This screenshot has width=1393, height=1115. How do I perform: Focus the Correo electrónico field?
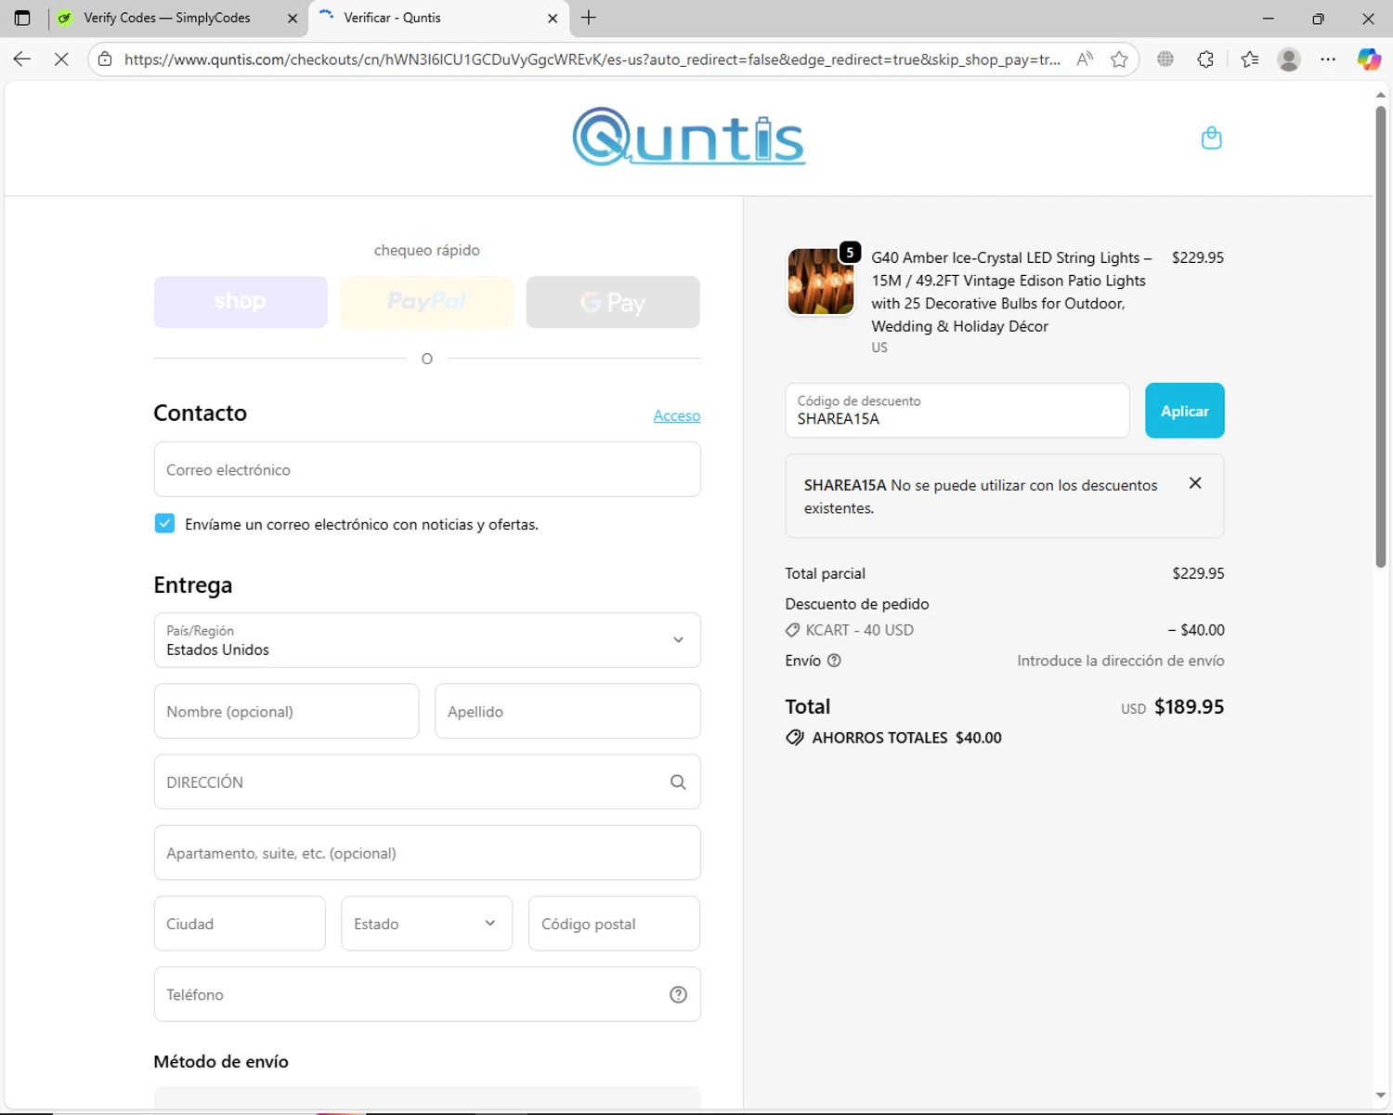point(427,469)
